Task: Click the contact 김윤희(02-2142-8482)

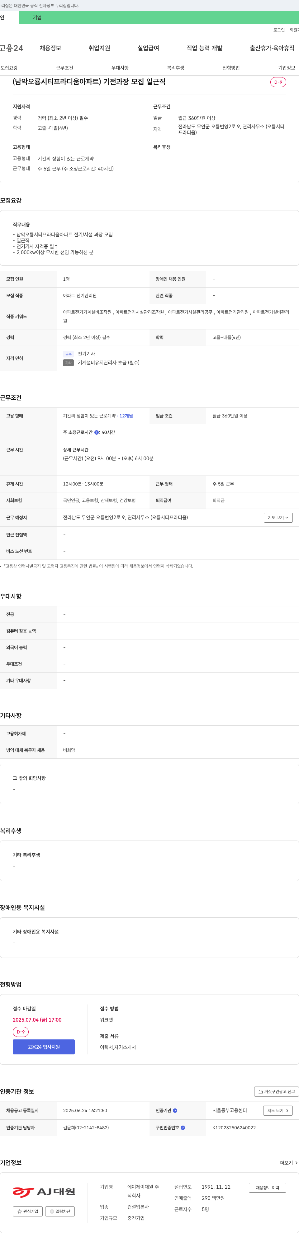Action: pyautogui.click(x=86, y=1128)
